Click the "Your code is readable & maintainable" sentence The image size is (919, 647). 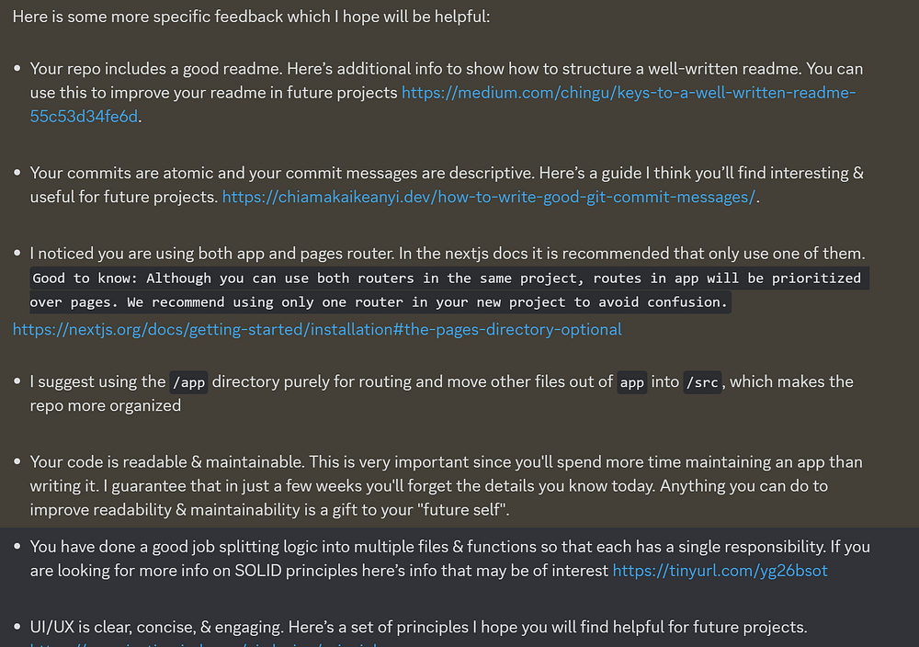coord(167,461)
